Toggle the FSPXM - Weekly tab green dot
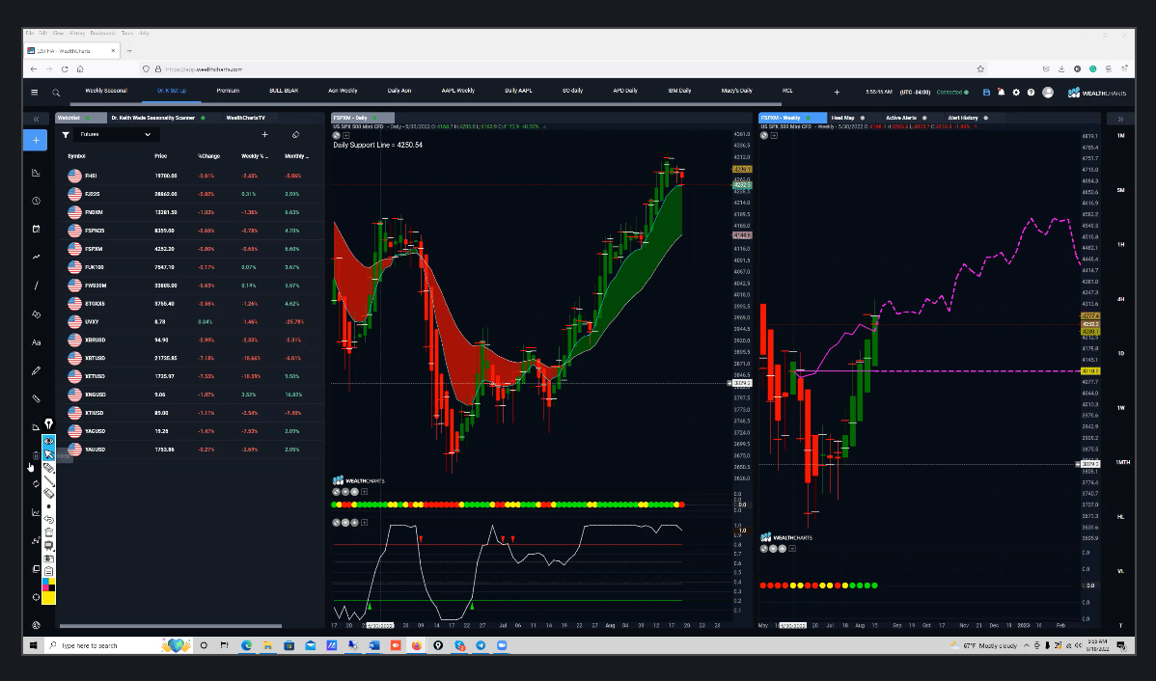 click(x=808, y=118)
